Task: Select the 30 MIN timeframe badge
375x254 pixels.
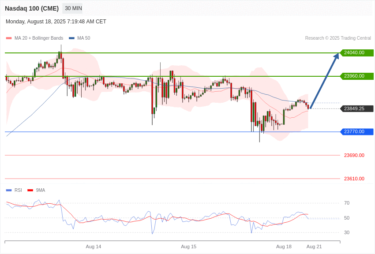Action: (73, 8)
